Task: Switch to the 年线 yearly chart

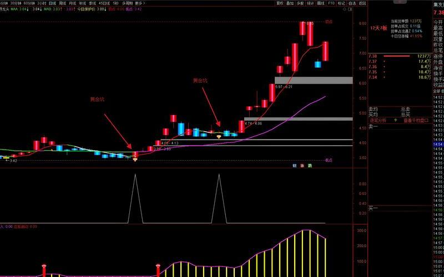Action: pos(82,3)
